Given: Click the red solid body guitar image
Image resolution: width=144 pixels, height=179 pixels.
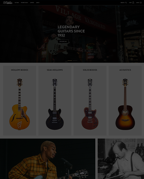Looking at the screenshot, I should (90, 104).
